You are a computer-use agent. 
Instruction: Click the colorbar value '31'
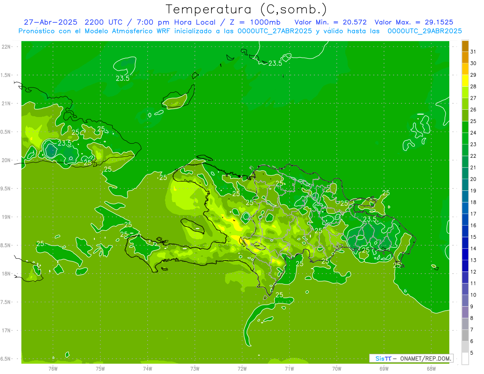[x=474, y=52]
